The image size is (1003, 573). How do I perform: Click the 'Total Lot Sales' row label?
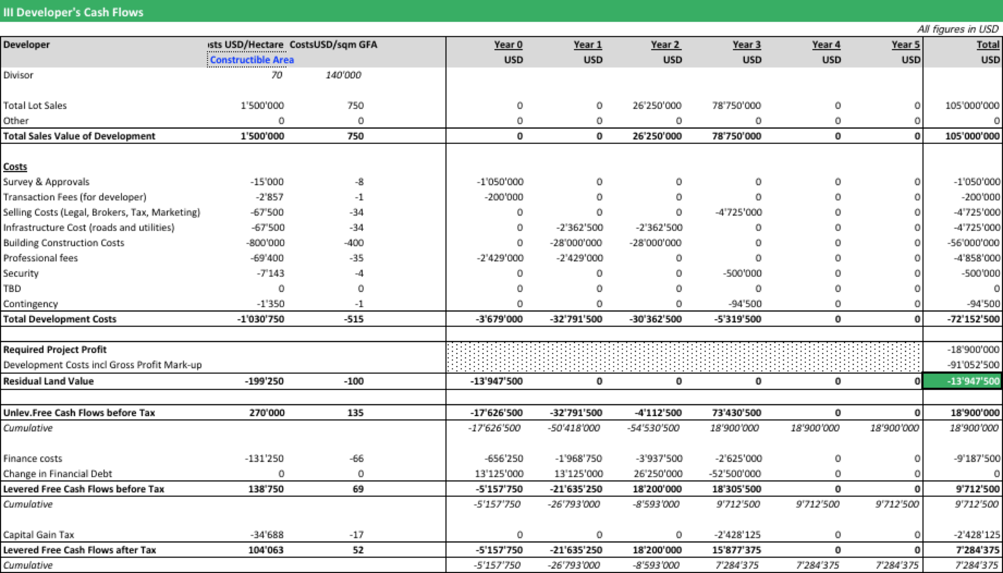click(x=35, y=105)
